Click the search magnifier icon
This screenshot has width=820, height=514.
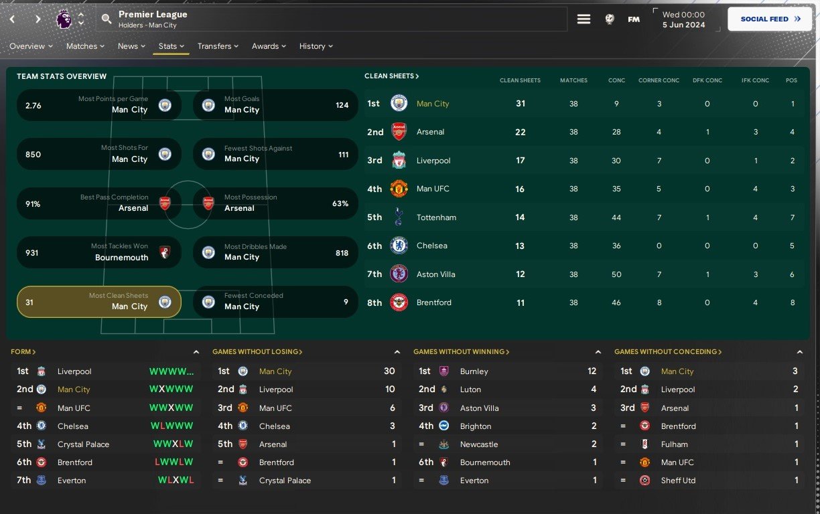pyautogui.click(x=107, y=19)
